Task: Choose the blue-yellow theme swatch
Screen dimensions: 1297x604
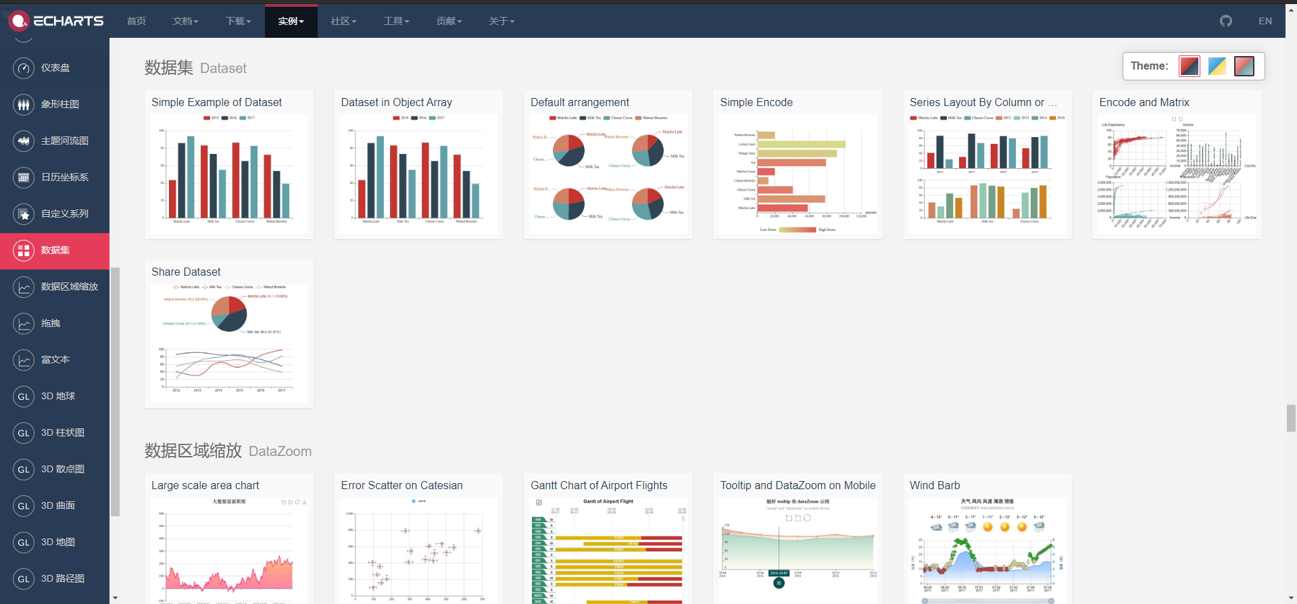Action: [1217, 66]
